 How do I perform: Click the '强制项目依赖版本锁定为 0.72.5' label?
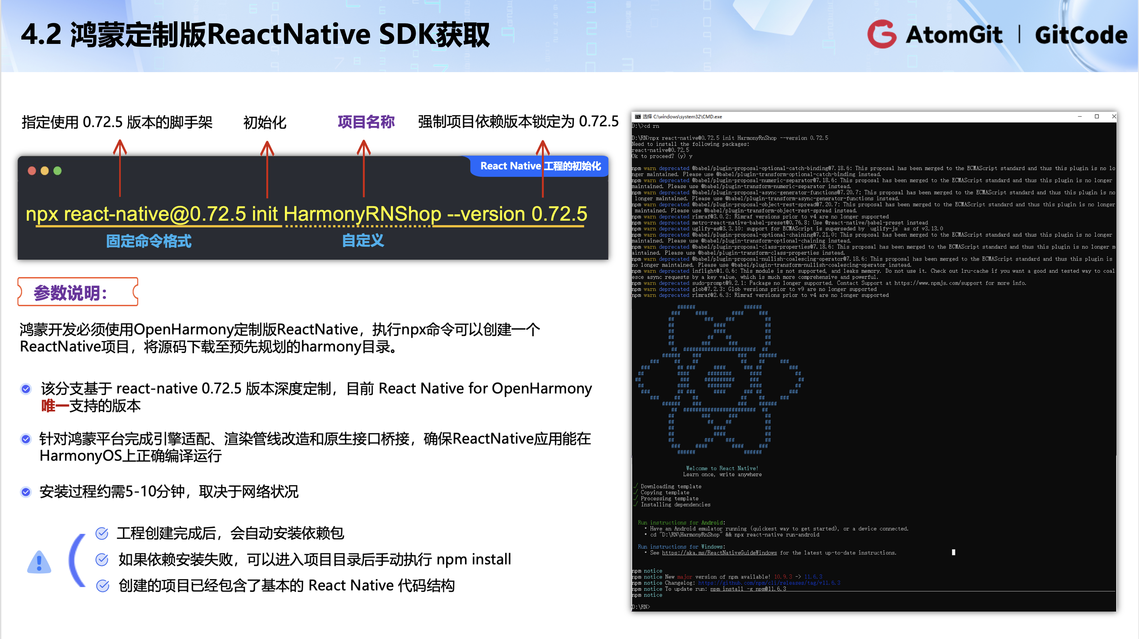518,121
